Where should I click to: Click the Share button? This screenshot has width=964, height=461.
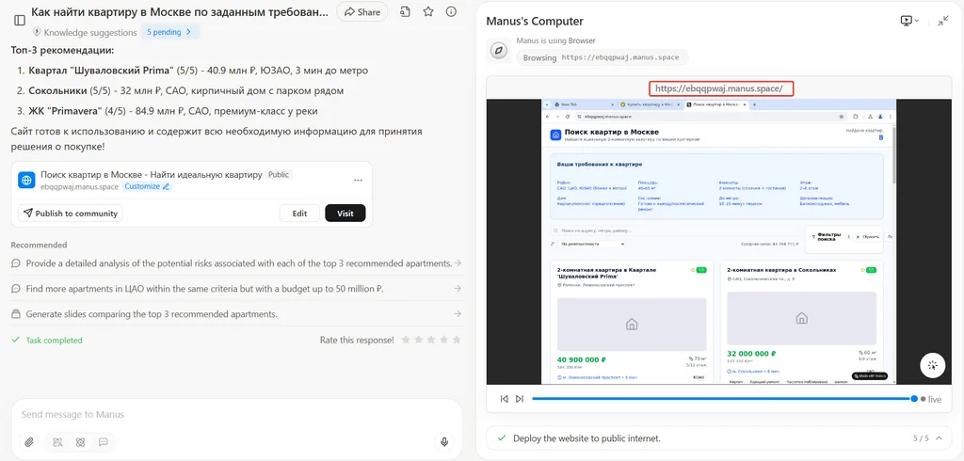point(361,12)
